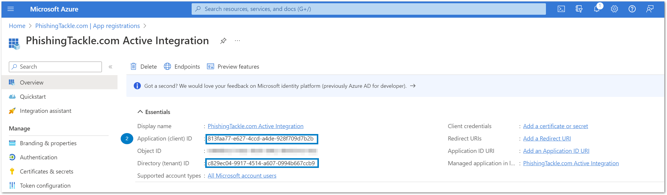Click the Client credentials label
Screen dimensions: 667x195
(x=469, y=126)
